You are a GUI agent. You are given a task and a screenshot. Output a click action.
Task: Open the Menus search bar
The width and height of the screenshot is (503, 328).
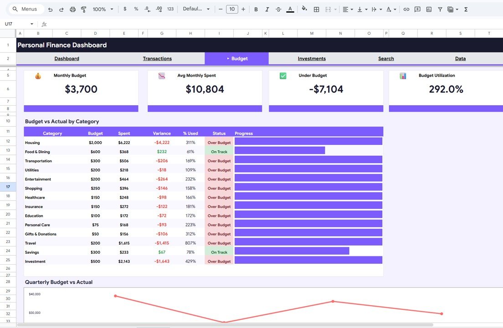25,9
